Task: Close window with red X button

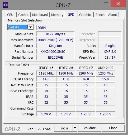Action: [x=118, y=4]
